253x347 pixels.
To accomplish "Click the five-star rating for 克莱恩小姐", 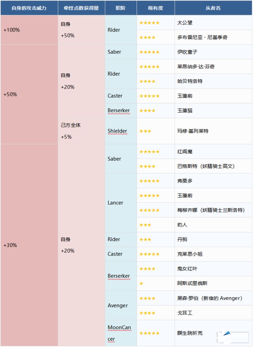I will (149, 254).
